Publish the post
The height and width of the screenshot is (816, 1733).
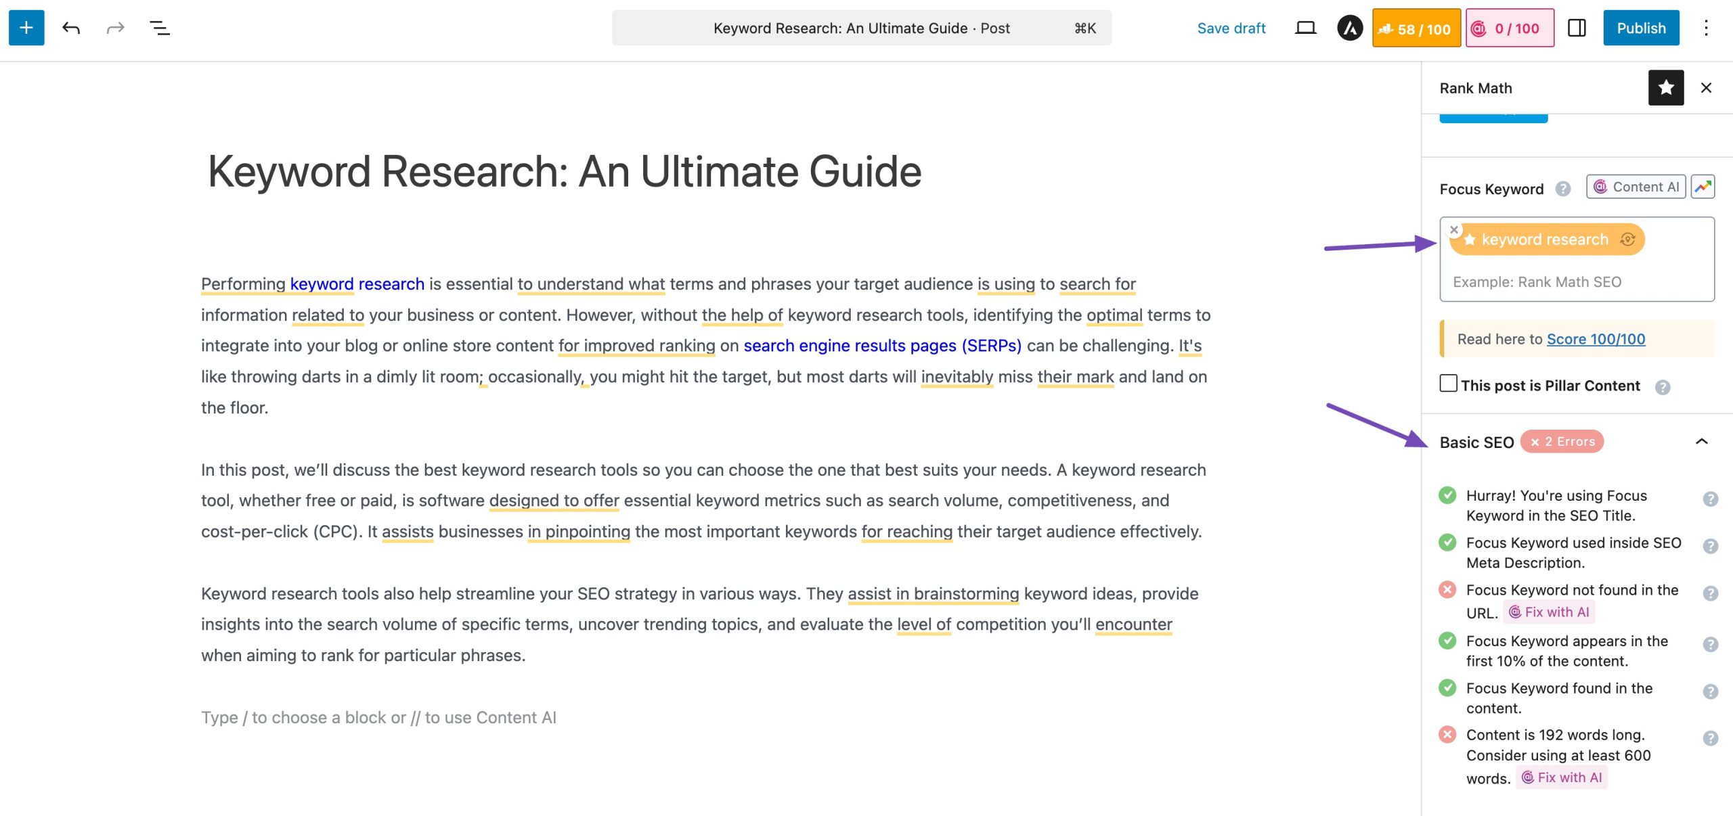(x=1641, y=28)
